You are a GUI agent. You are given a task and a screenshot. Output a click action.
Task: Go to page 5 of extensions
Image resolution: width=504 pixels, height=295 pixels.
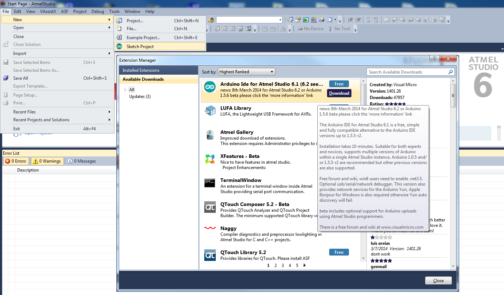(x=297, y=266)
